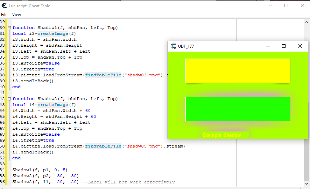
Task: Minimize the Lua script editor window
Action: [x=270, y=6]
